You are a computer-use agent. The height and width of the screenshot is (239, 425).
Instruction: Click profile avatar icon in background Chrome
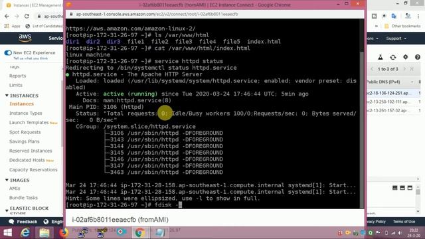[408, 16]
